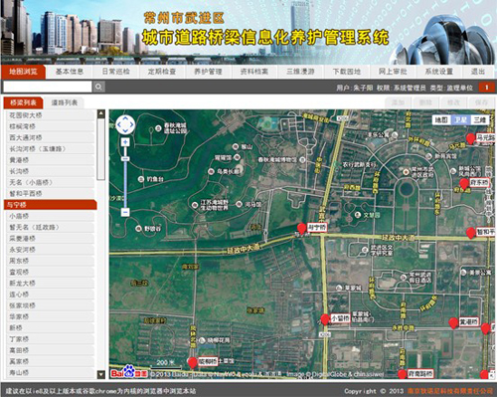497x397 pixels.
Task: Click the red marker for 与宁桥
Action: click(x=301, y=229)
